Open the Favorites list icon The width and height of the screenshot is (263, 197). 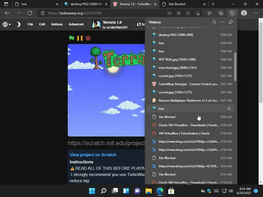tap(210, 13)
